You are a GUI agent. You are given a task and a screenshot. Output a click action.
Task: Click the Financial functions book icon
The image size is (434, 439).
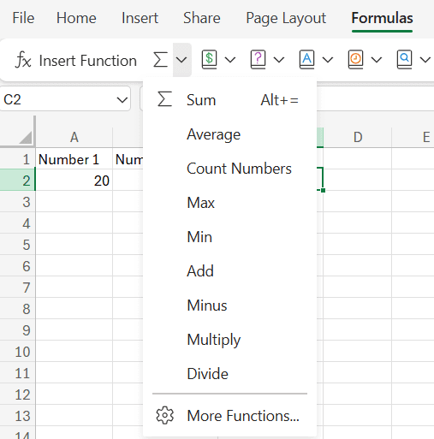[x=210, y=60]
